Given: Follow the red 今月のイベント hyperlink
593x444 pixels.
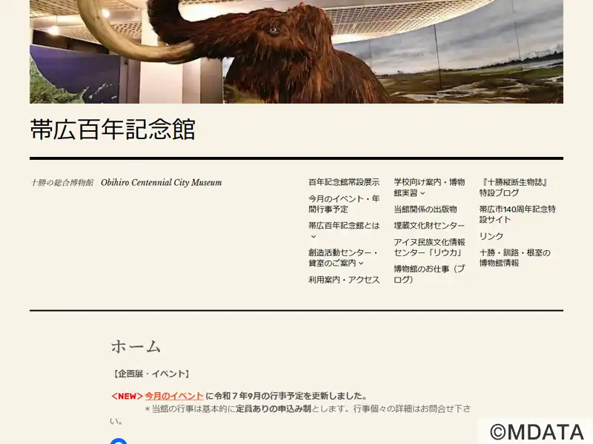Looking at the screenshot, I should click(x=174, y=396).
